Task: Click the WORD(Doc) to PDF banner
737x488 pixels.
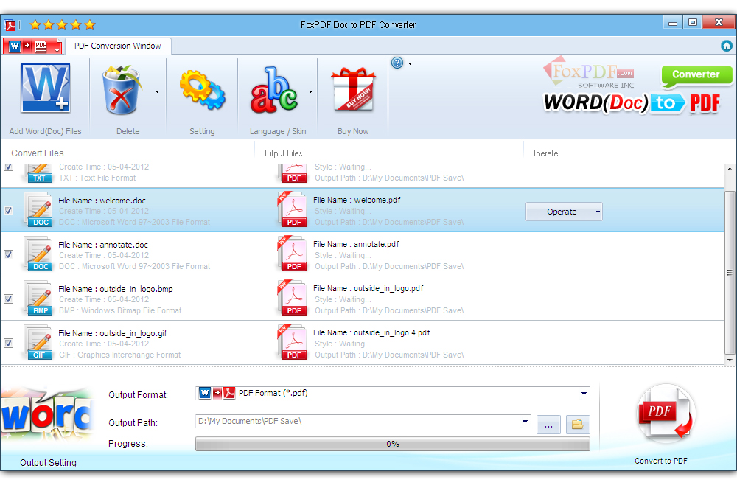Action: pos(632,103)
